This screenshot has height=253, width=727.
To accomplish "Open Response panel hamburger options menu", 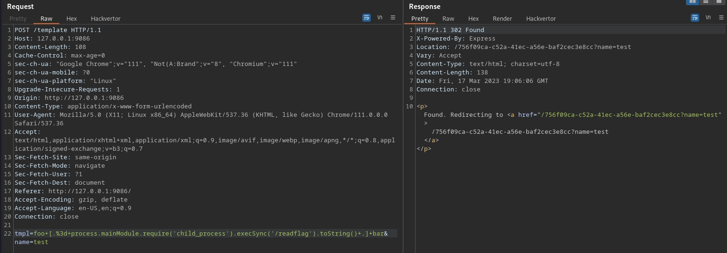I will tap(721, 18).
